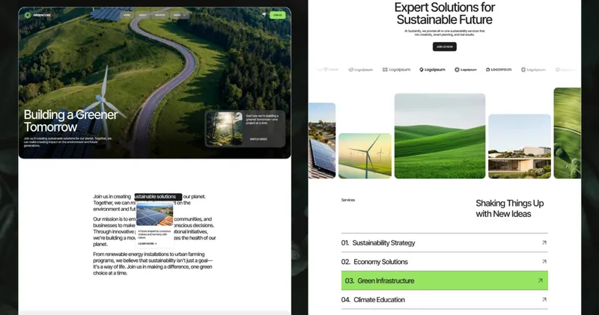Click the Greencore sunburst logo icon

click(x=27, y=15)
